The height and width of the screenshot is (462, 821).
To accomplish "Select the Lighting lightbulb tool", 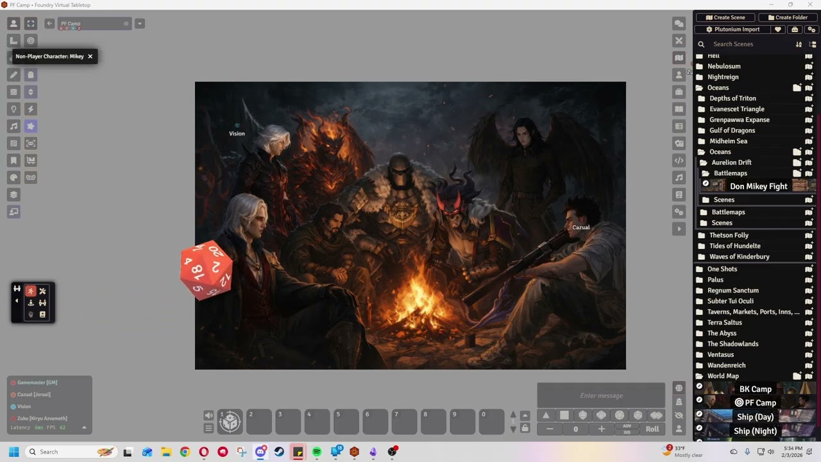I will pos(13,109).
